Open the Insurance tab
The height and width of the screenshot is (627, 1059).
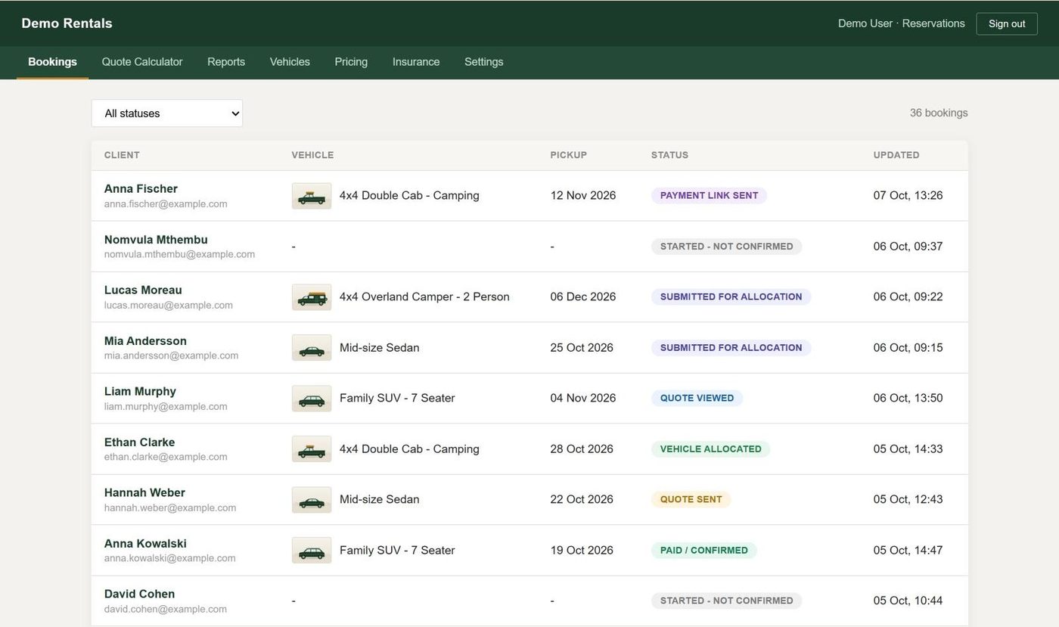click(x=416, y=62)
